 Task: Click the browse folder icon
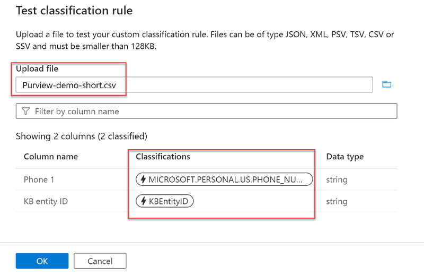[386, 84]
